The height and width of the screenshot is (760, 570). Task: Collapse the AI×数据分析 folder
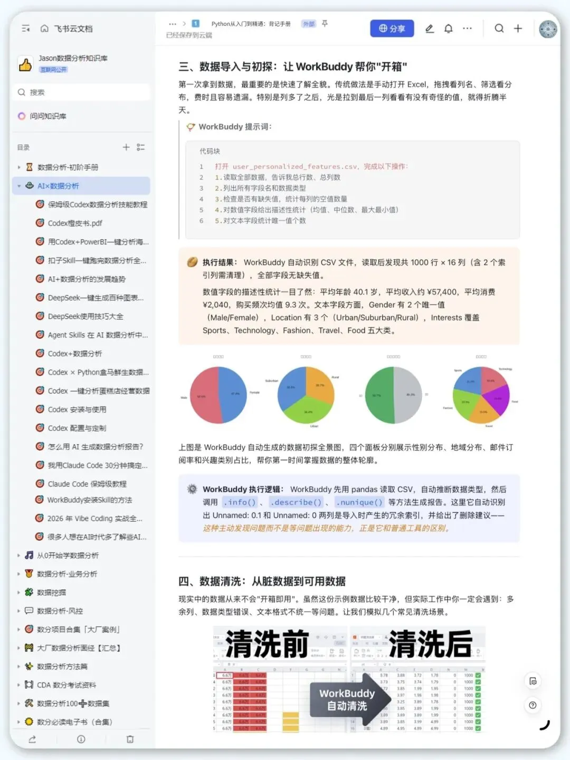point(19,186)
